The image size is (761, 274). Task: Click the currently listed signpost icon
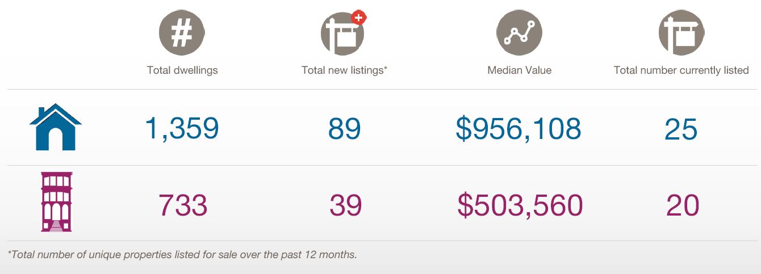(x=681, y=33)
